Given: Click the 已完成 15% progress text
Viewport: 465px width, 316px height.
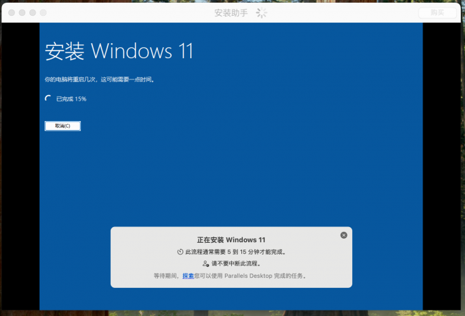Looking at the screenshot, I should 71,98.
